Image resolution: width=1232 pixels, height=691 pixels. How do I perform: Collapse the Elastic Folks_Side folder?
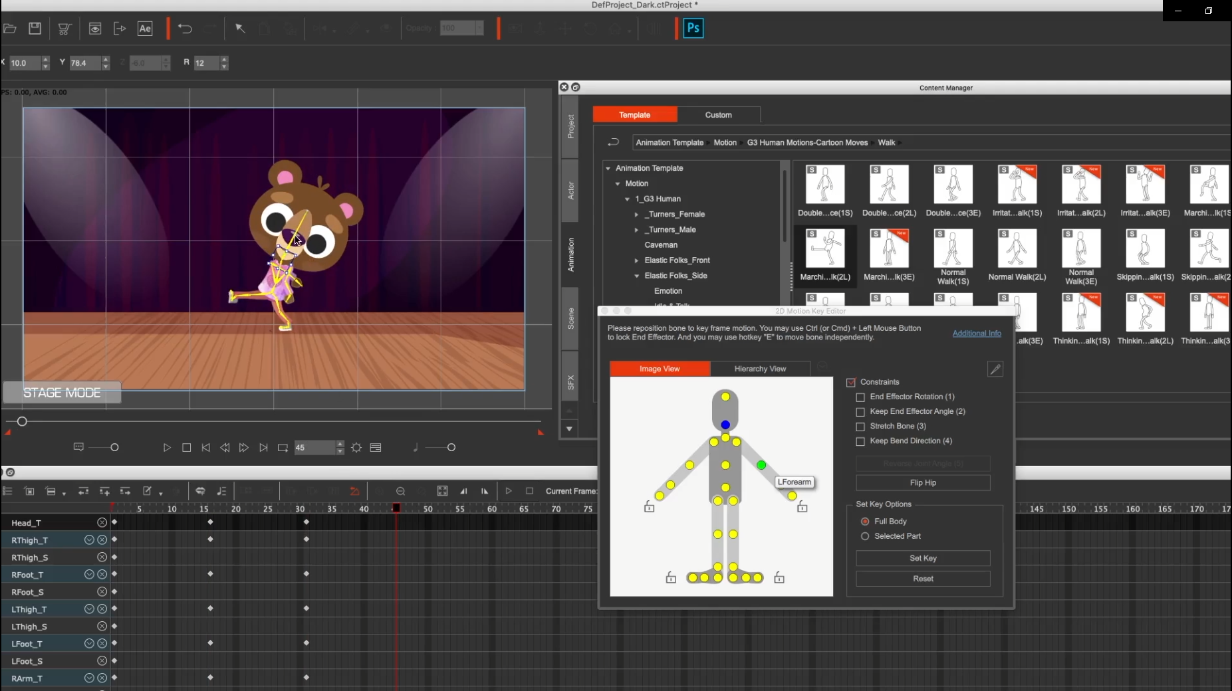pos(636,276)
